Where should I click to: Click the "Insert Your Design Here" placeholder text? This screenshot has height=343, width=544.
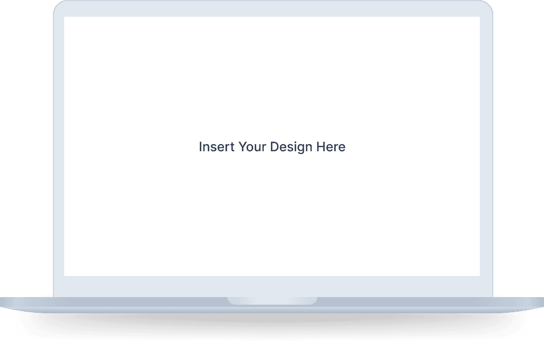point(272,147)
